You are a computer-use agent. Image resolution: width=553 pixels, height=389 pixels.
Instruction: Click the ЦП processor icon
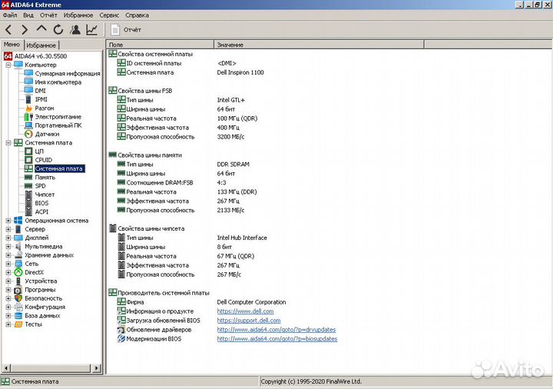click(x=28, y=151)
